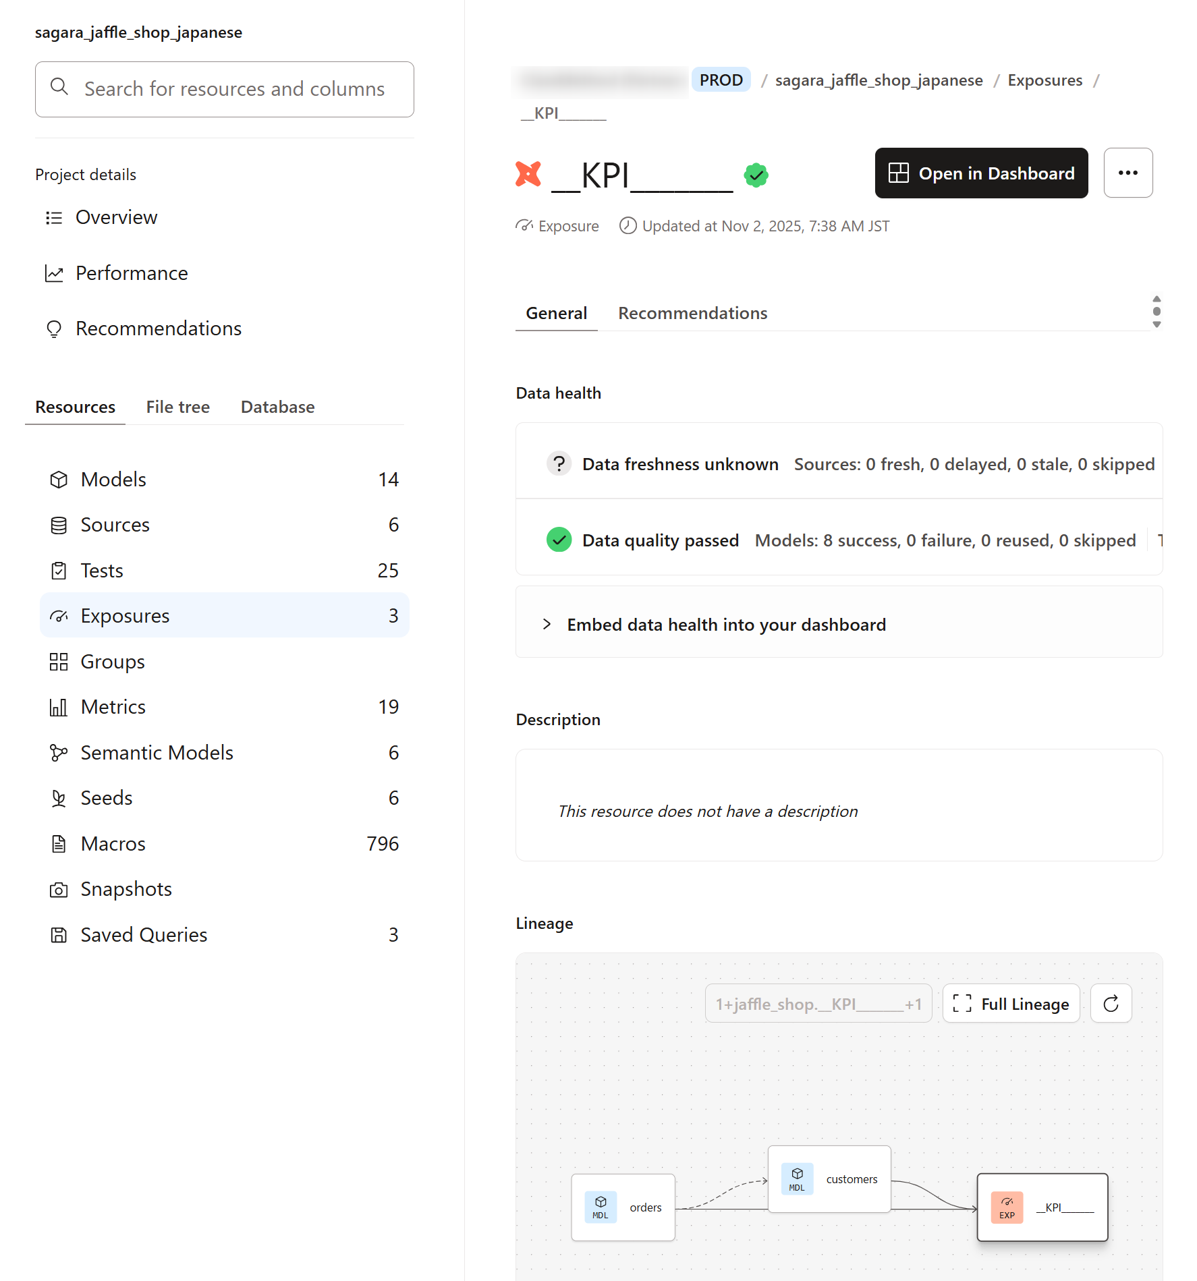Screen dimensions: 1197x1281
Task: Follow the Exposures breadcrumb link
Action: (x=1045, y=80)
